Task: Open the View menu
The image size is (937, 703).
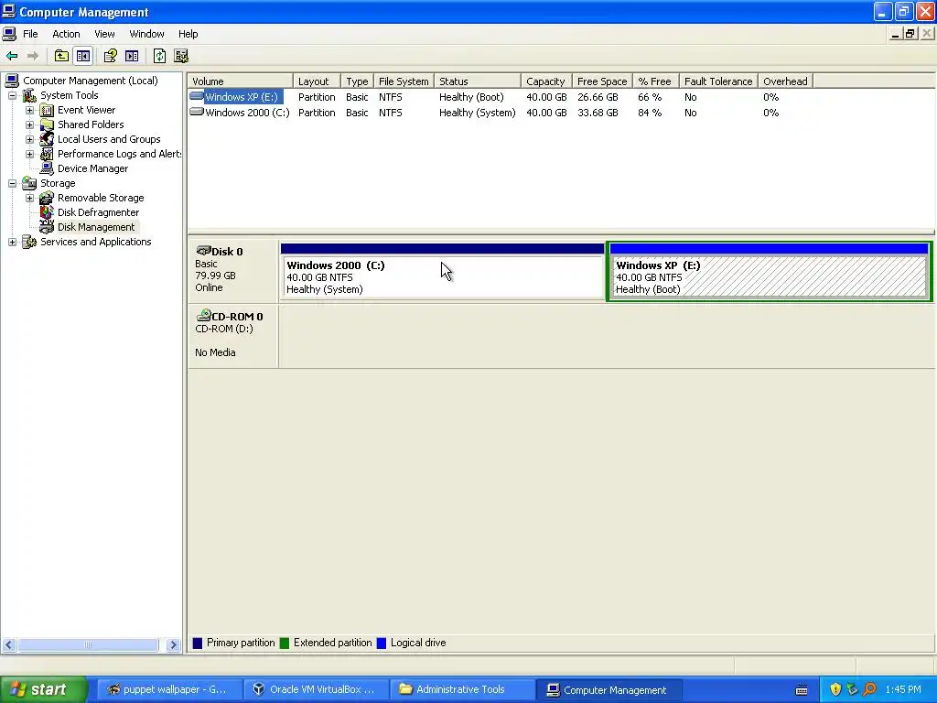Action: coord(104,34)
